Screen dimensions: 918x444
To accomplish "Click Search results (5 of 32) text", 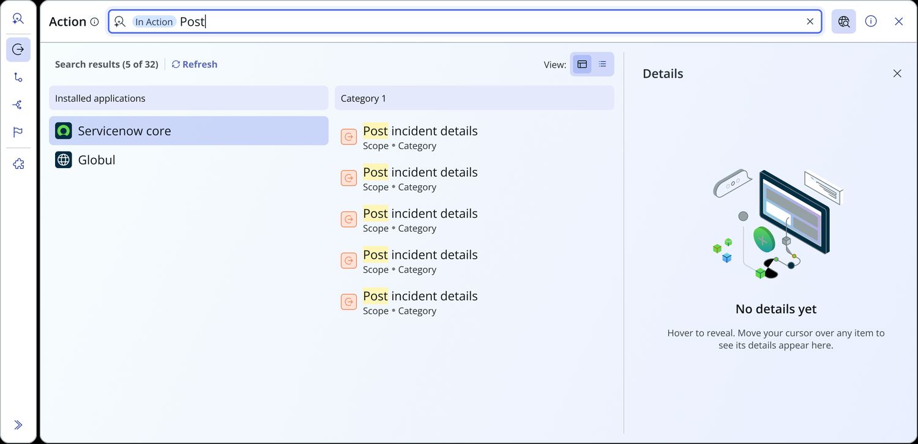I will pos(106,64).
